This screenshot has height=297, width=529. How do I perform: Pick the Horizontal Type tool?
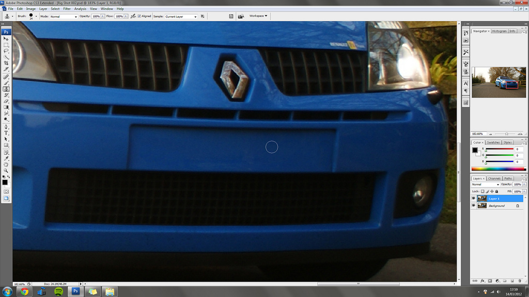tap(6, 133)
